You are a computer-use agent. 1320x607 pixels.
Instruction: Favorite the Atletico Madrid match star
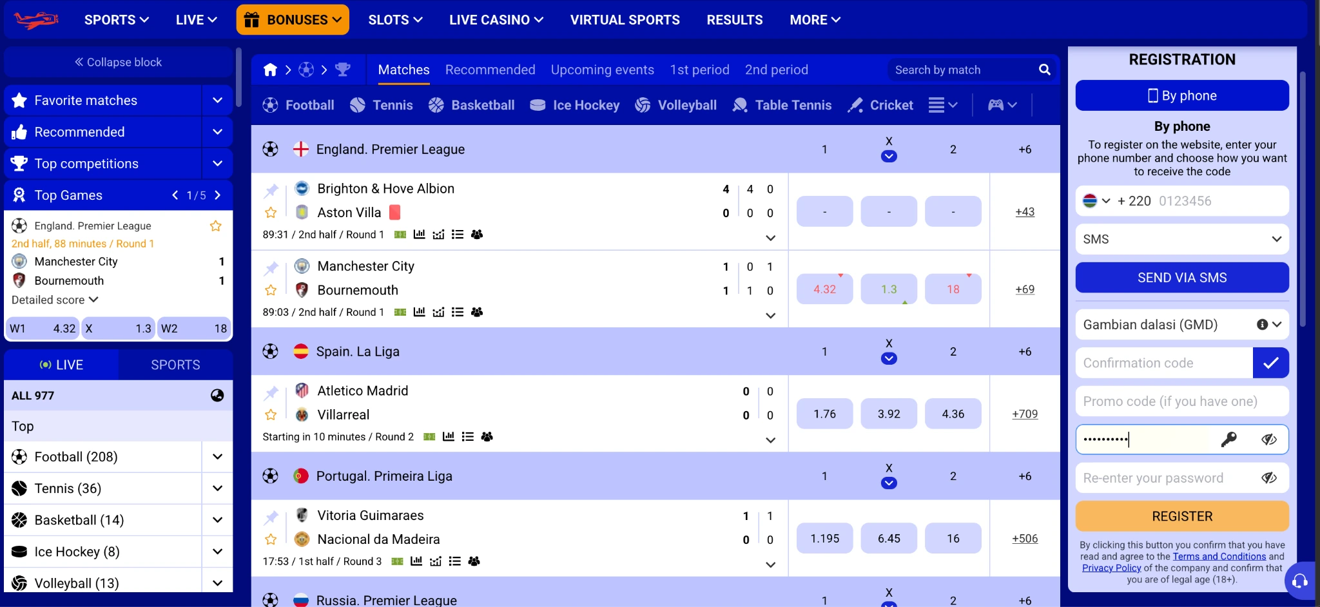[x=271, y=415]
